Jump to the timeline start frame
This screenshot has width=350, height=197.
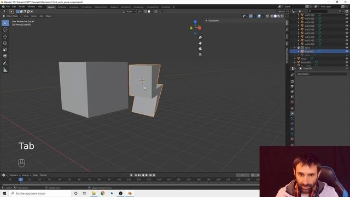click(136, 175)
